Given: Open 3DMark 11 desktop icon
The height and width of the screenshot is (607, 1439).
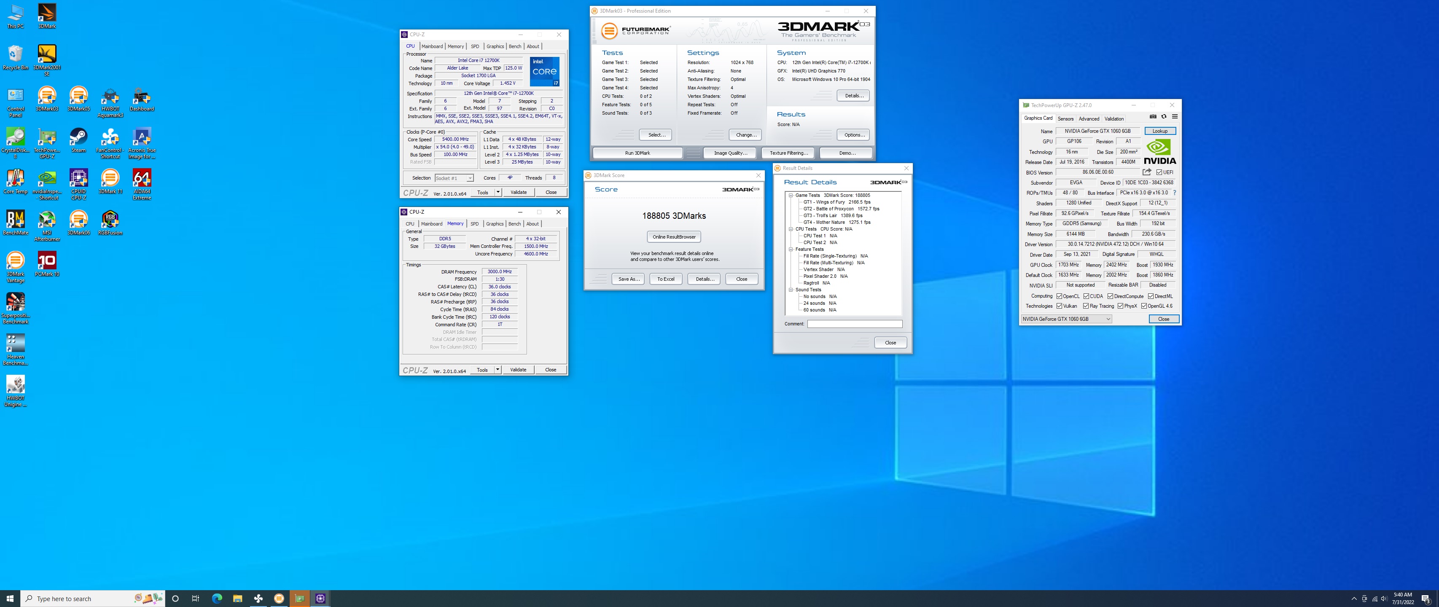Looking at the screenshot, I should [110, 182].
